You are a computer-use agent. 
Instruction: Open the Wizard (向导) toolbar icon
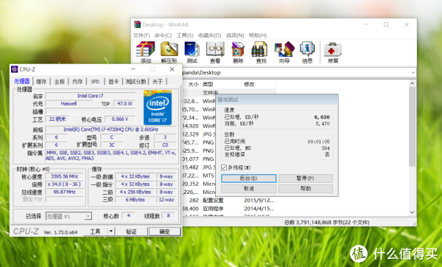284,52
